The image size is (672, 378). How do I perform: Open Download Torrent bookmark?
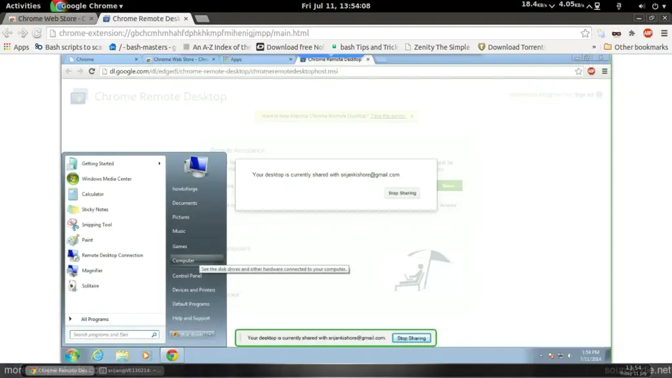512,47
